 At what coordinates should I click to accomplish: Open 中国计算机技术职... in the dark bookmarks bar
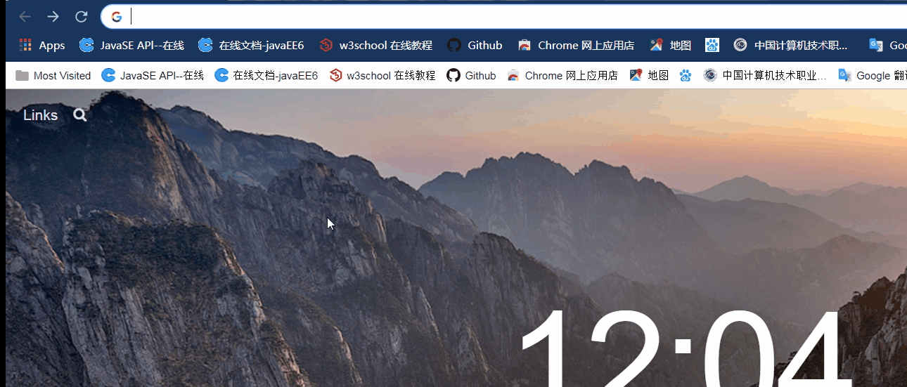(791, 45)
